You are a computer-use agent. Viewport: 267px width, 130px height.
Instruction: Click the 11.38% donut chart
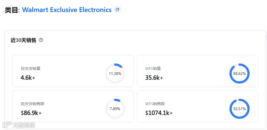(x=115, y=74)
